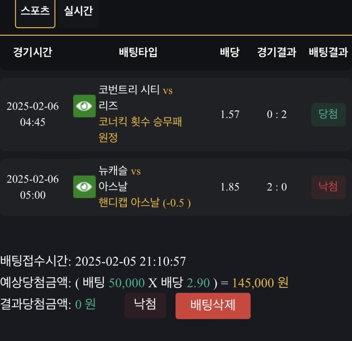This screenshot has height=341, width=352.
Task: Select the 경기시간 column header
Action: (33, 52)
